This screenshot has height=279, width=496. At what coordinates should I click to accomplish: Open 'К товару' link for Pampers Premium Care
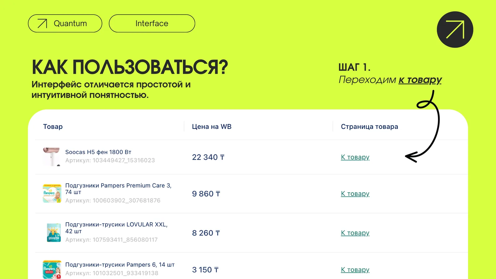355,193
